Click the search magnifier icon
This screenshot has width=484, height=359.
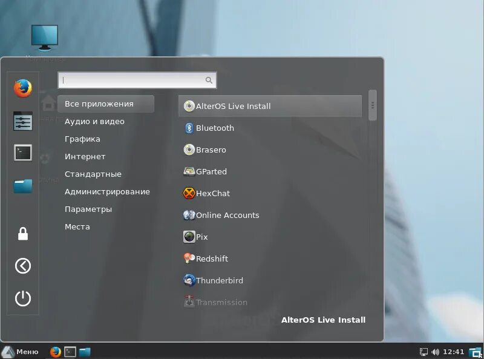point(209,81)
